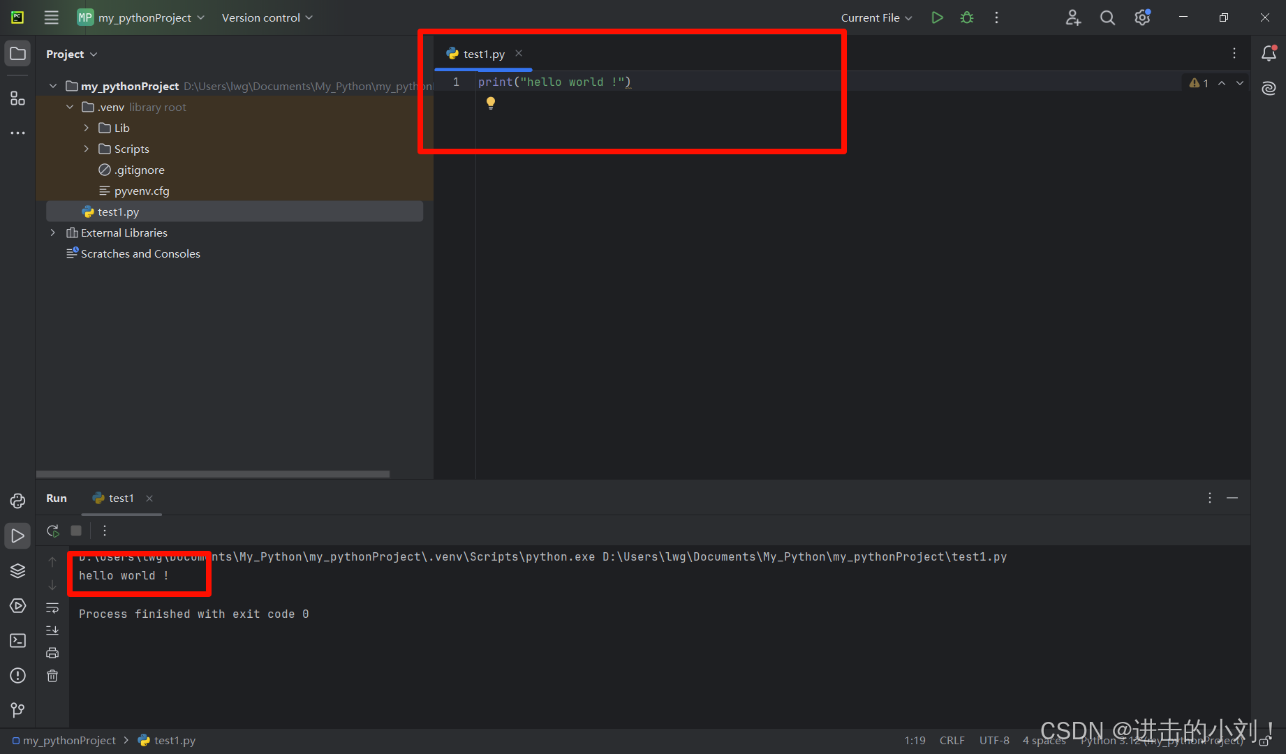Viewport: 1286px width, 754px height.
Task: Open Python Packages tool window
Action: (x=17, y=570)
